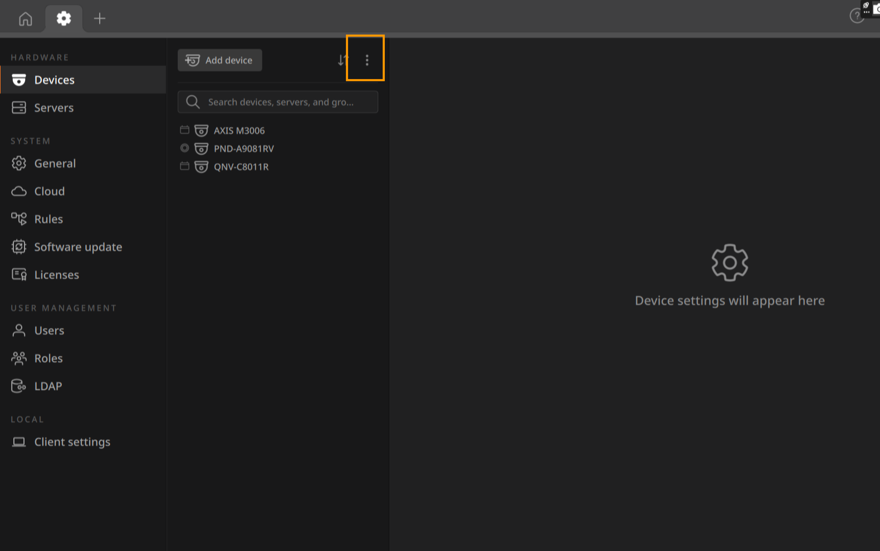Viewport: 880px width, 551px height.
Task: Open the Rules page
Action: point(83,219)
